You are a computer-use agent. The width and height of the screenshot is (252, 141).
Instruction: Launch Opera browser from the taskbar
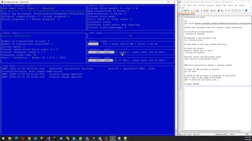[x=23, y=138]
